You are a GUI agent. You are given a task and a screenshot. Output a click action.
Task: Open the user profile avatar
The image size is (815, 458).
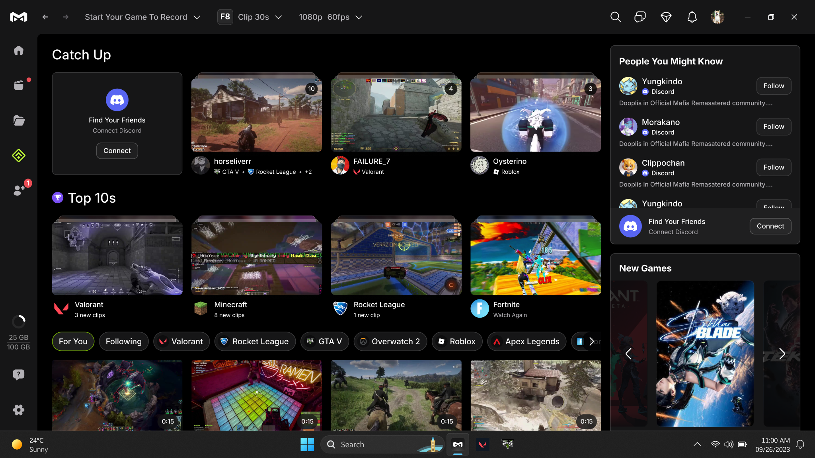718,17
